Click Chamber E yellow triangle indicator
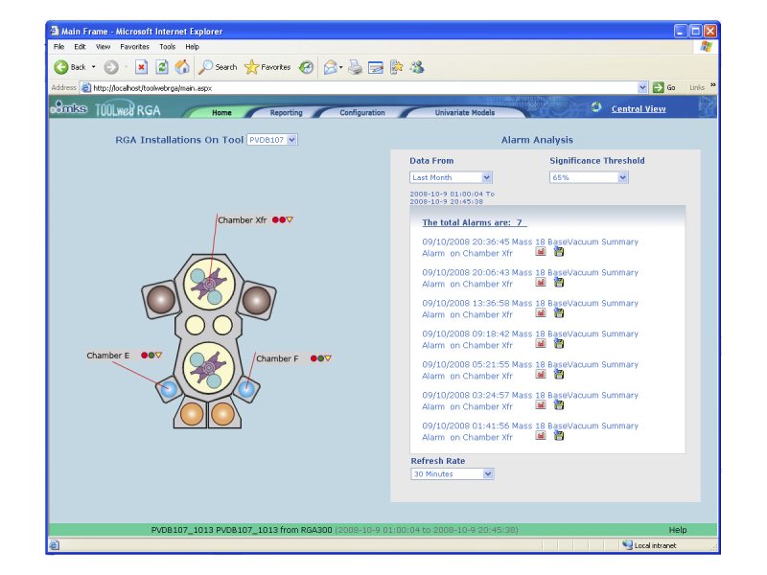Screen dimensions: 767x575 (159, 356)
